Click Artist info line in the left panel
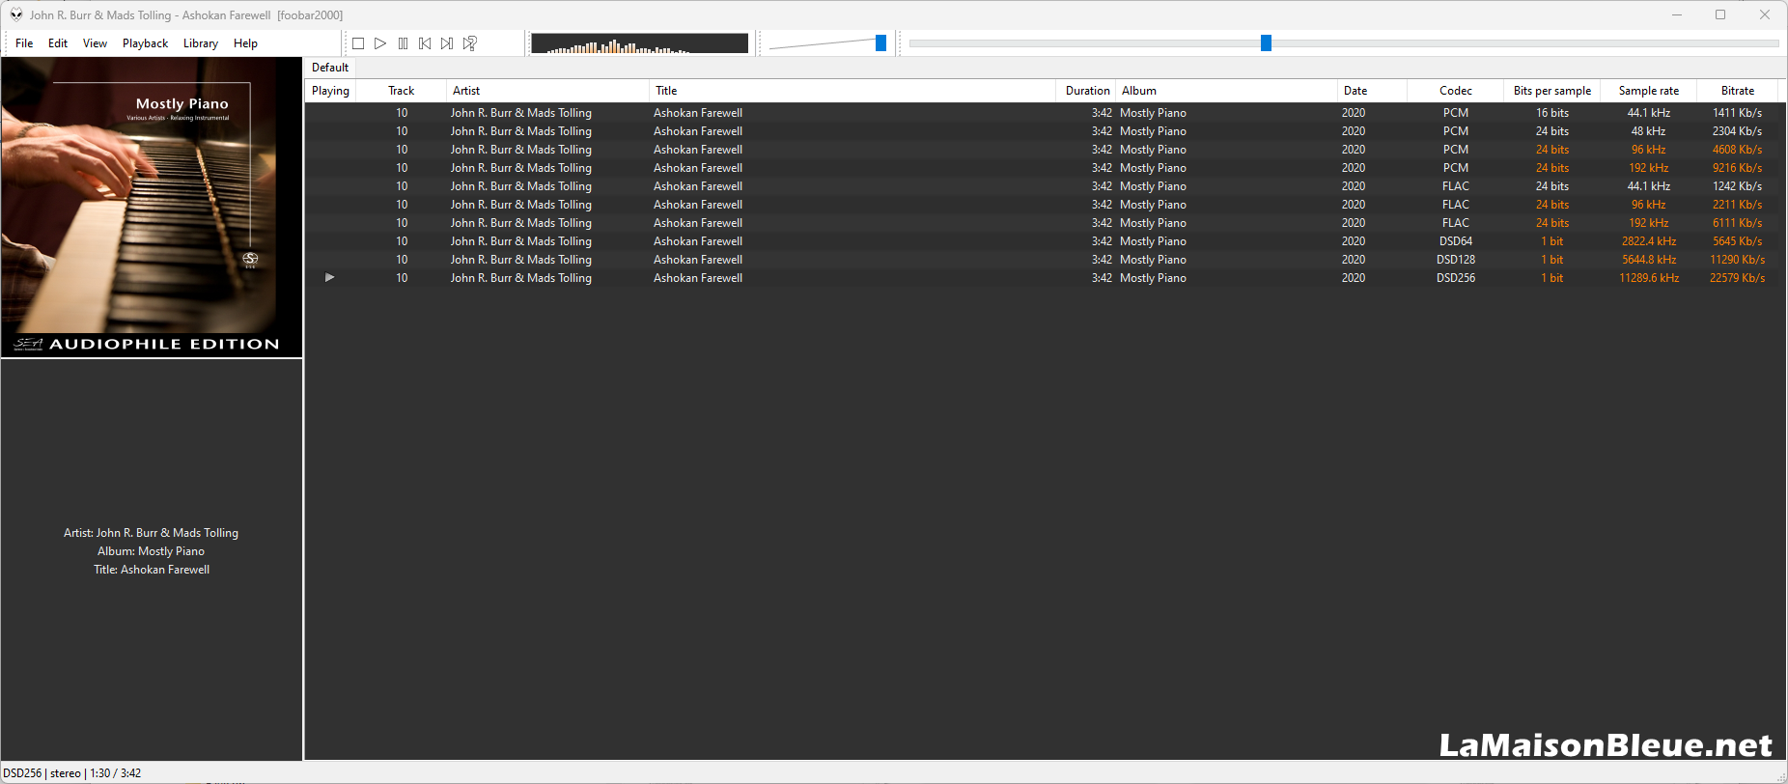The height and width of the screenshot is (784, 1788). tap(152, 533)
